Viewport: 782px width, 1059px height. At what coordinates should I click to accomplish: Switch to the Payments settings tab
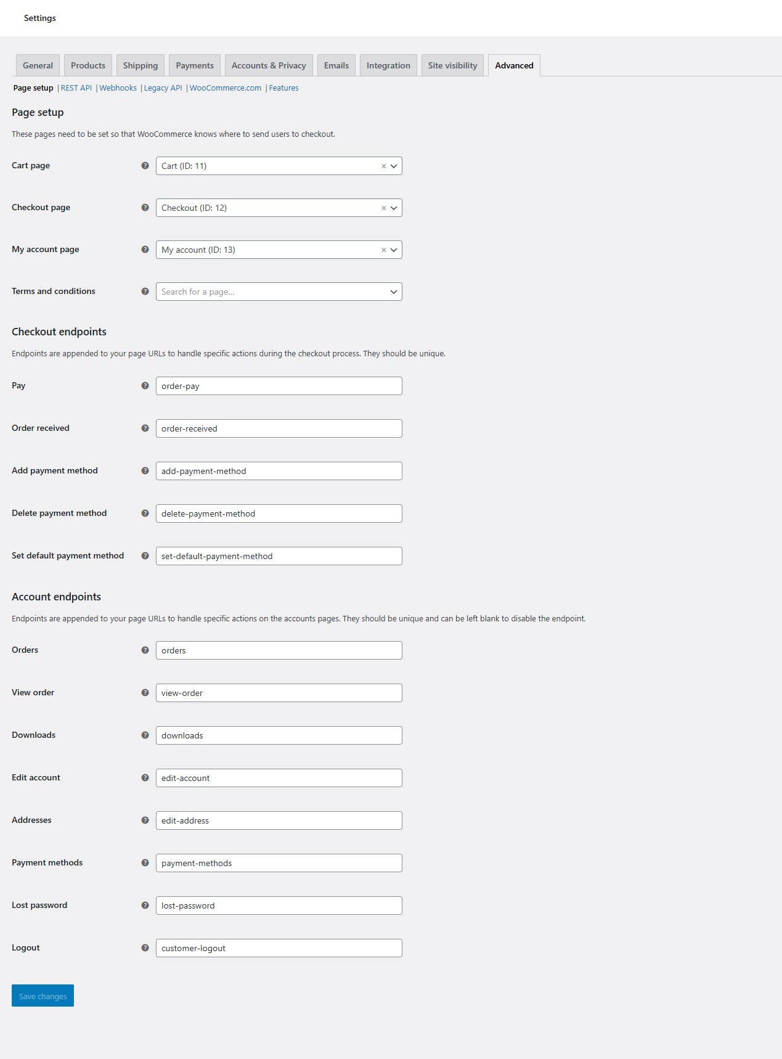(195, 65)
